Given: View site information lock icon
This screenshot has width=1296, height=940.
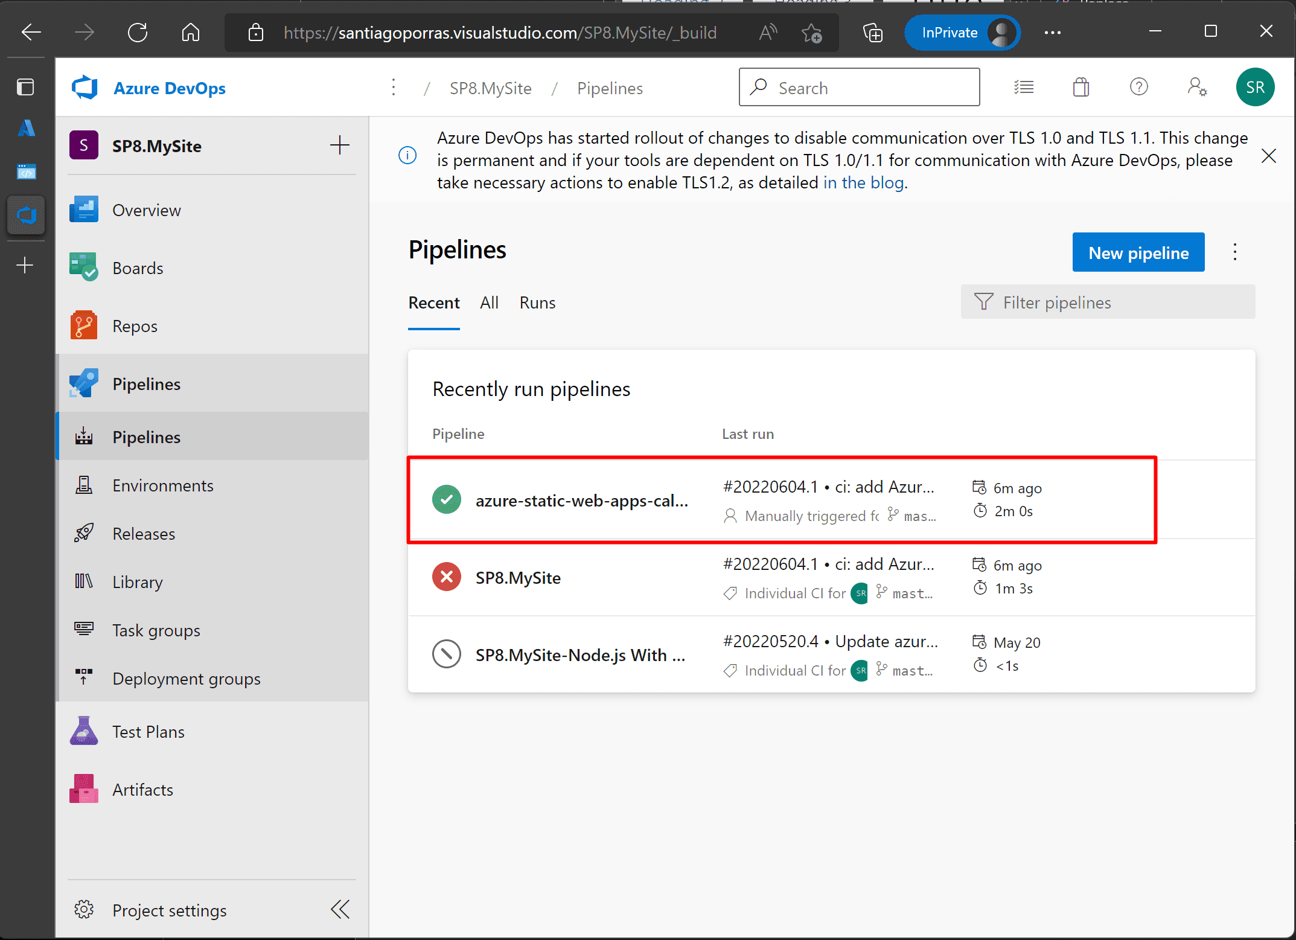Looking at the screenshot, I should [256, 33].
